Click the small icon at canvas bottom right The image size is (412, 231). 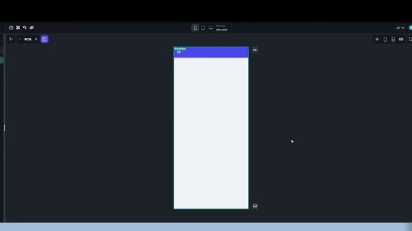pos(255,206)
